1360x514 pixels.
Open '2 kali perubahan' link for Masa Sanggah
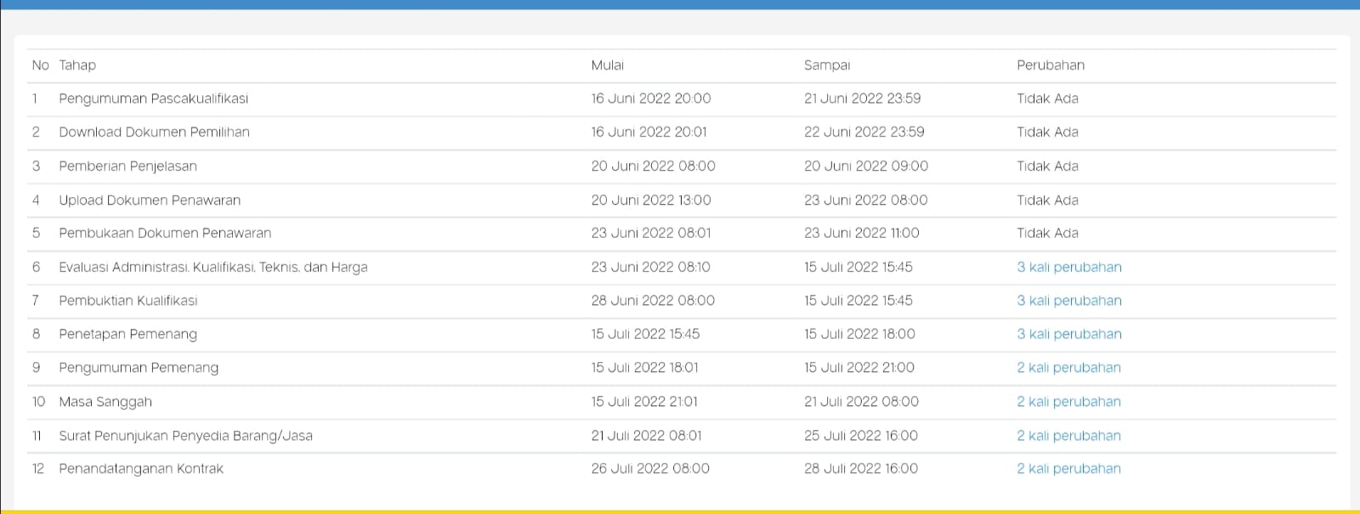click(1068, 402)
